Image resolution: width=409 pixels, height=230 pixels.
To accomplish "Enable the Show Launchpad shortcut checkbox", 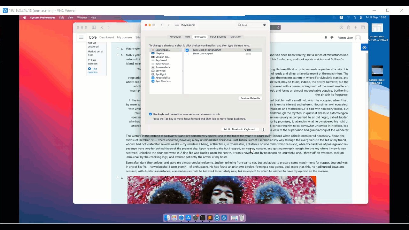I will click(187, 54).
